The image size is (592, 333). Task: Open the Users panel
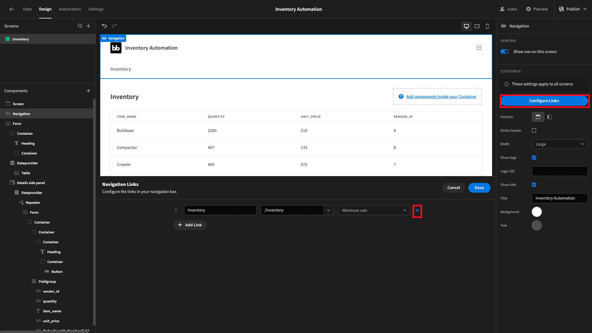pyautogui.click(x=508, y=9)
